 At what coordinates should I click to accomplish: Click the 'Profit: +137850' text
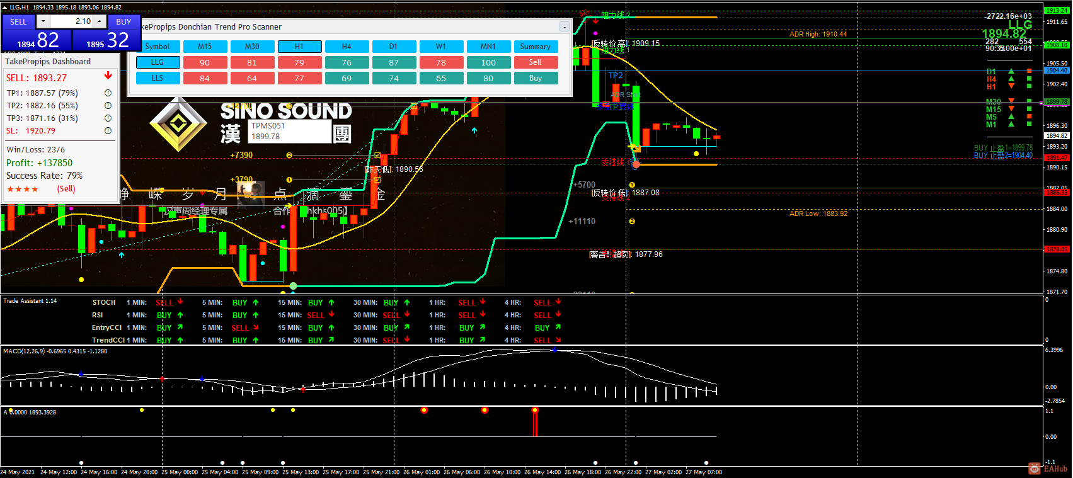(x=40, y=162)
